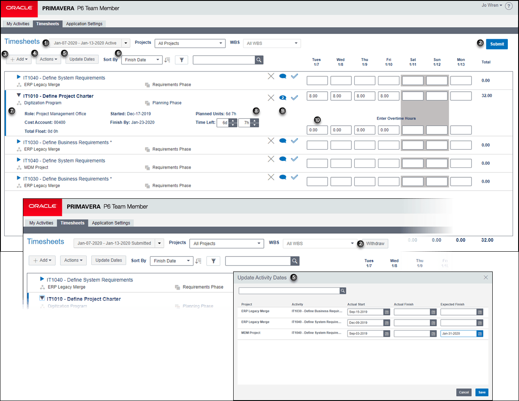The height and width of the screenshot is (401, 519).
Task: Open Application Settings tab in upper window
Action: tap(84, 24)
